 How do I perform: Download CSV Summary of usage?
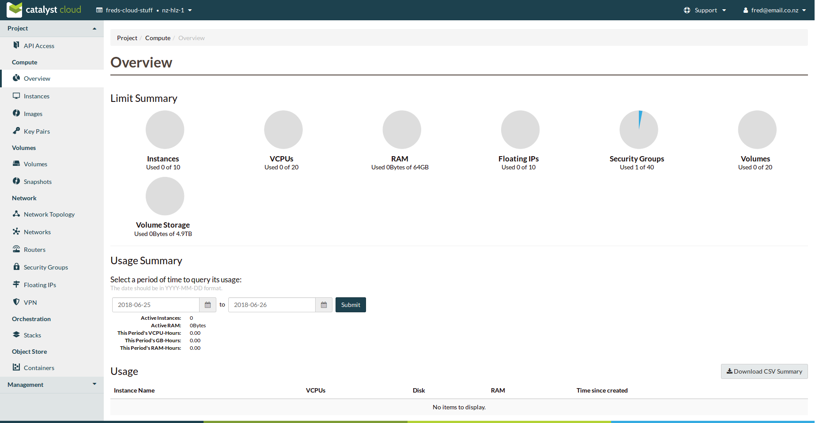pos(764,371)
